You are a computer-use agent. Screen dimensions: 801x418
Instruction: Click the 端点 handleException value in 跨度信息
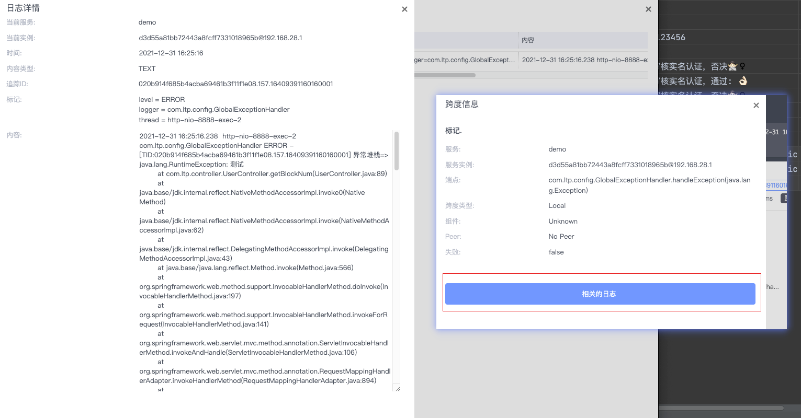point(650,184)
